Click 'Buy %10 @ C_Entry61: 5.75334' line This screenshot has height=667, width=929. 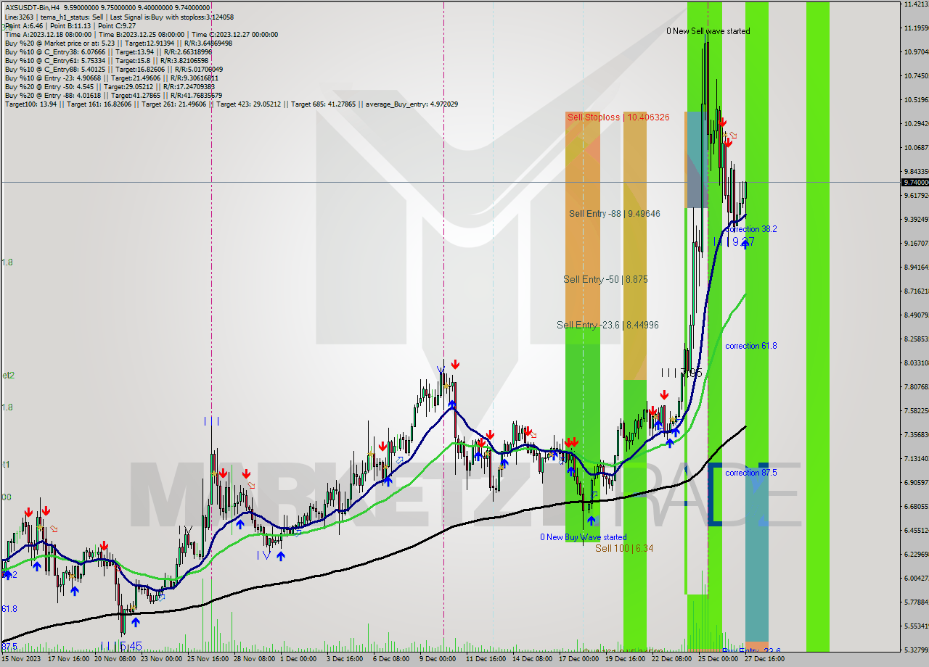click(x=106, y=60)
